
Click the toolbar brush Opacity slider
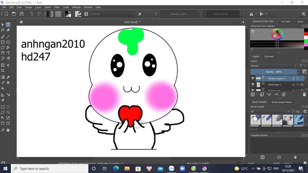coord(178,14)
